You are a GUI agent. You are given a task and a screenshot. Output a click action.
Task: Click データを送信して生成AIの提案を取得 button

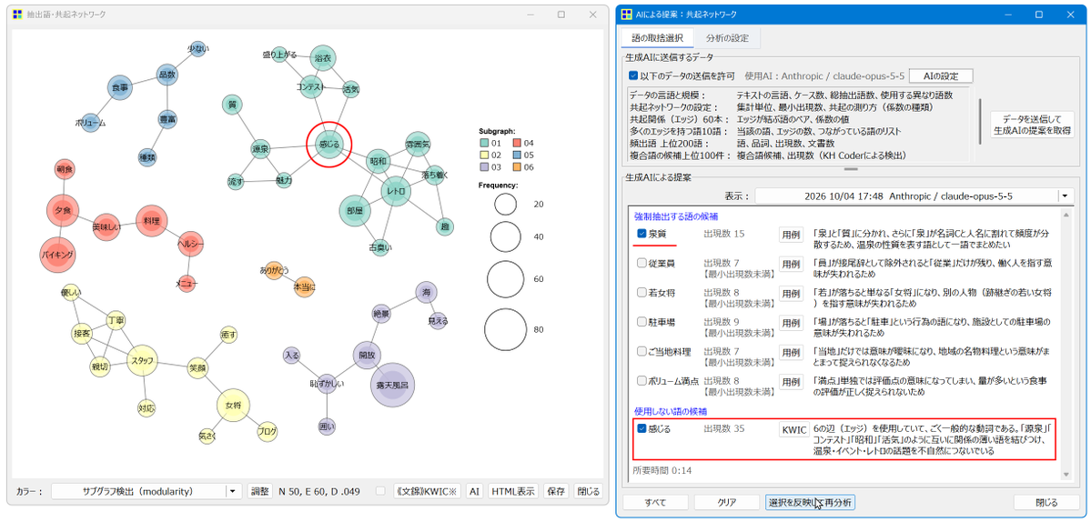1032,125
